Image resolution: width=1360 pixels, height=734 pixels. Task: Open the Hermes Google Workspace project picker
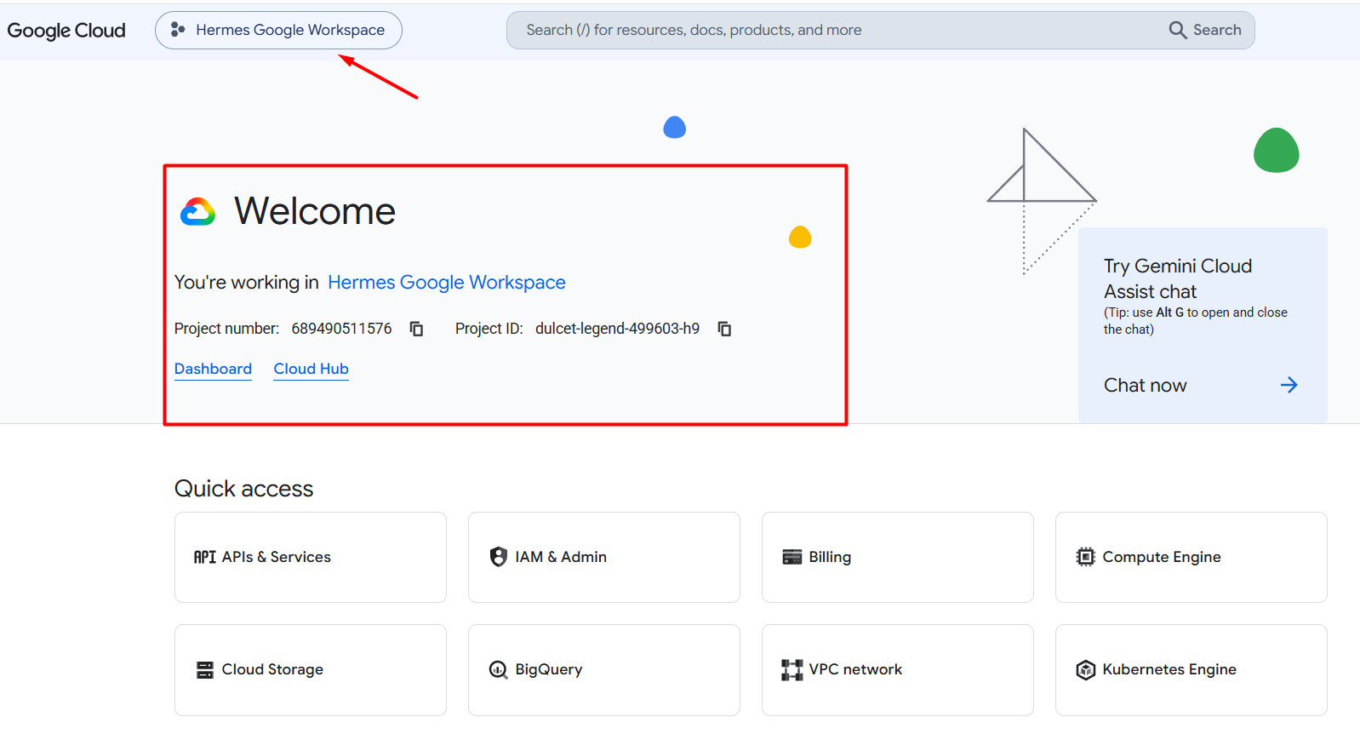pyautogui.click(x=278, y=30)
